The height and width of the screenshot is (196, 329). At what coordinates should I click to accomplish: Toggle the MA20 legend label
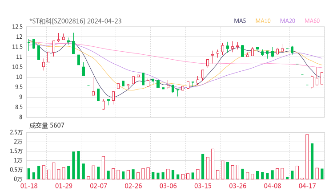pyautogui.click(x=288, y=21)
